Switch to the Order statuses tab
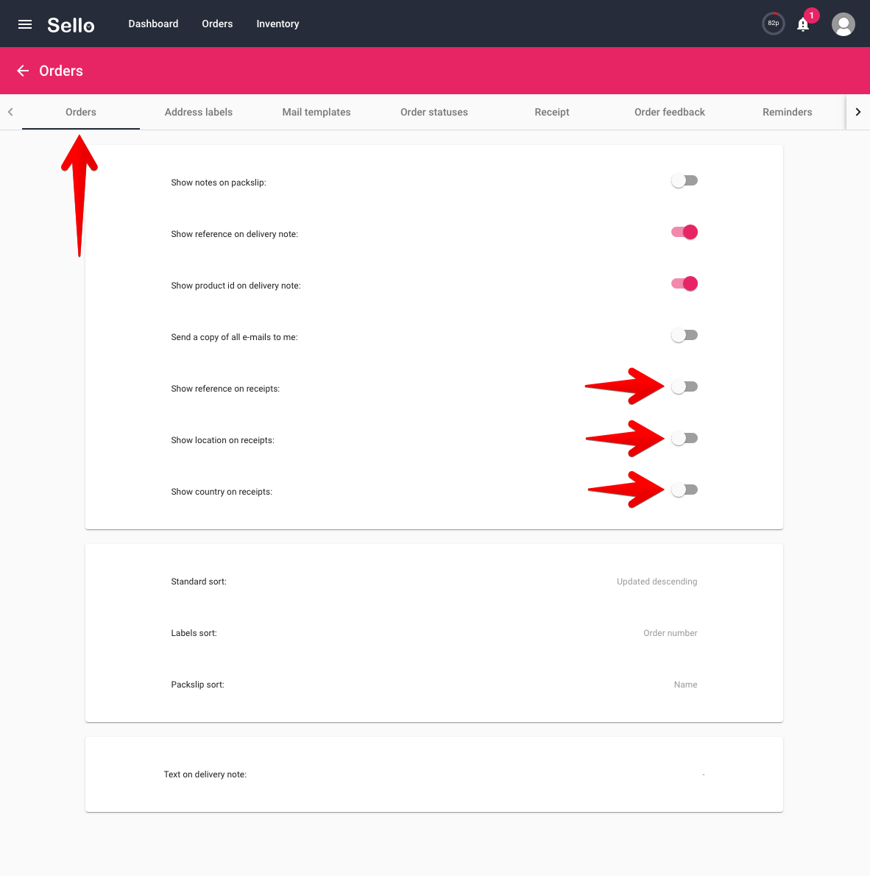 tap(434, 112)
